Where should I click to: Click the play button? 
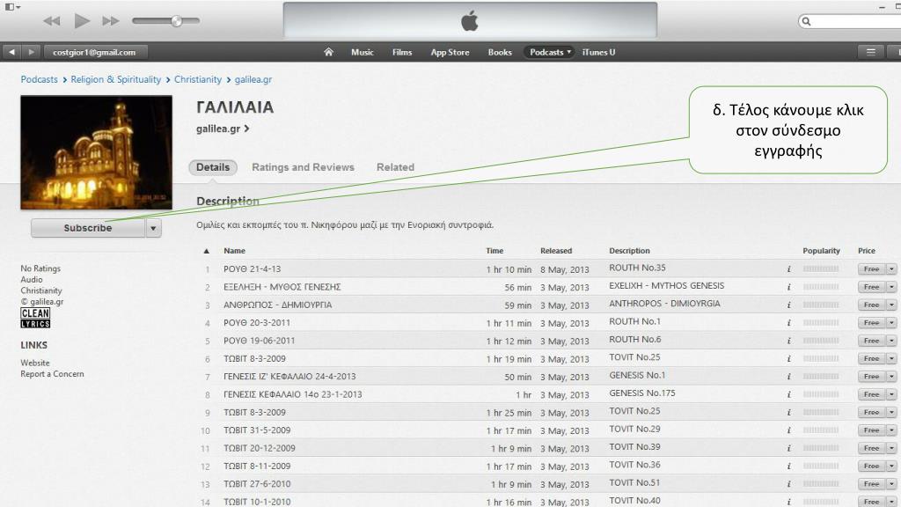pos(82,21)
